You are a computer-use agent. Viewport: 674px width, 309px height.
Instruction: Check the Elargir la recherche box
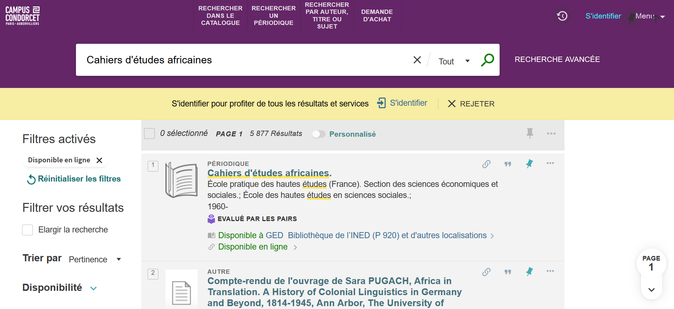click(x=27, y=230)
